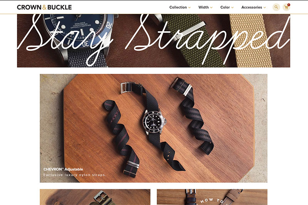Open the shopping cart icon
308x205 pixels.
286,7
